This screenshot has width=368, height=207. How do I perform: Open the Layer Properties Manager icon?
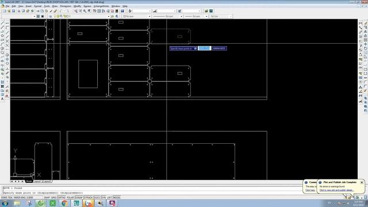51,16
